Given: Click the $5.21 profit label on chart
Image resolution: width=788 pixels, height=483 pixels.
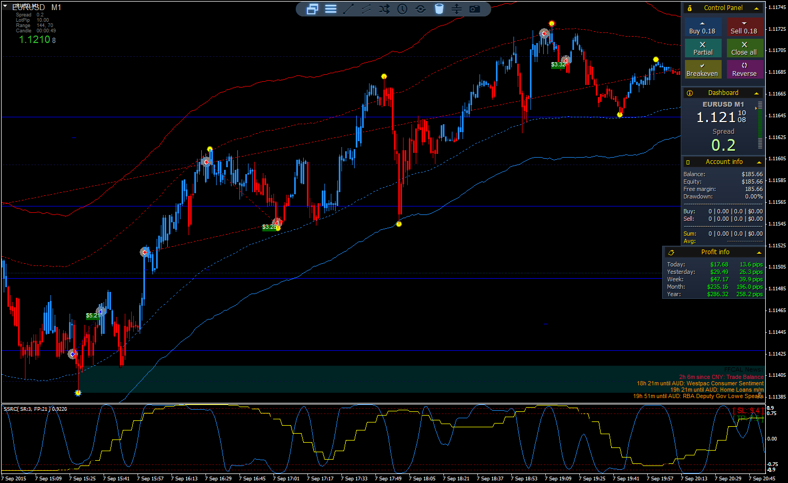Looking at the screenshot, I should [x=93, y=316].
